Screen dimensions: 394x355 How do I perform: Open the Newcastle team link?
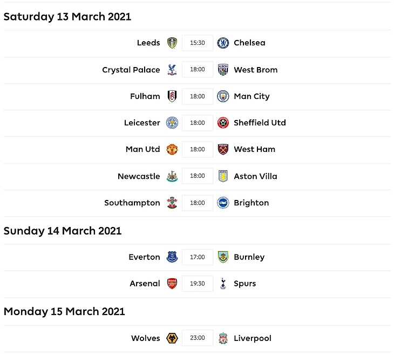click(139, 176)
